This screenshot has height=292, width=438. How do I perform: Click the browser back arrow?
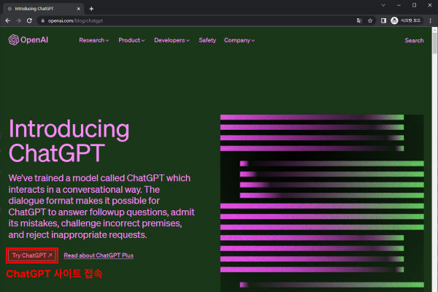pyautogui.click(x=7, y=20)
